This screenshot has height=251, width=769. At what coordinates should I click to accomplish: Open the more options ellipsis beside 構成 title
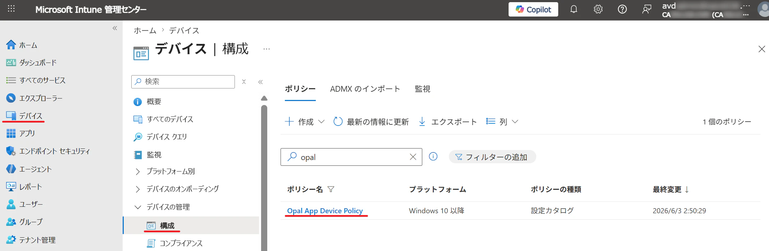tap(267, 49)
